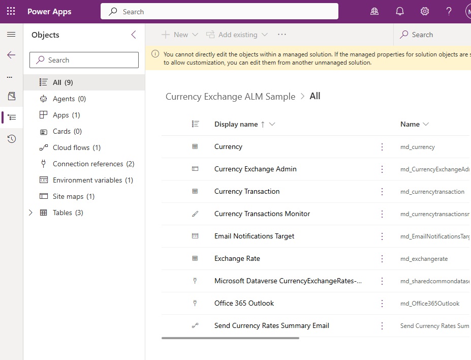Open the environment picker globe icon
Image resolution: width=471 pixels, height=360 pixels.
[374, 11]
